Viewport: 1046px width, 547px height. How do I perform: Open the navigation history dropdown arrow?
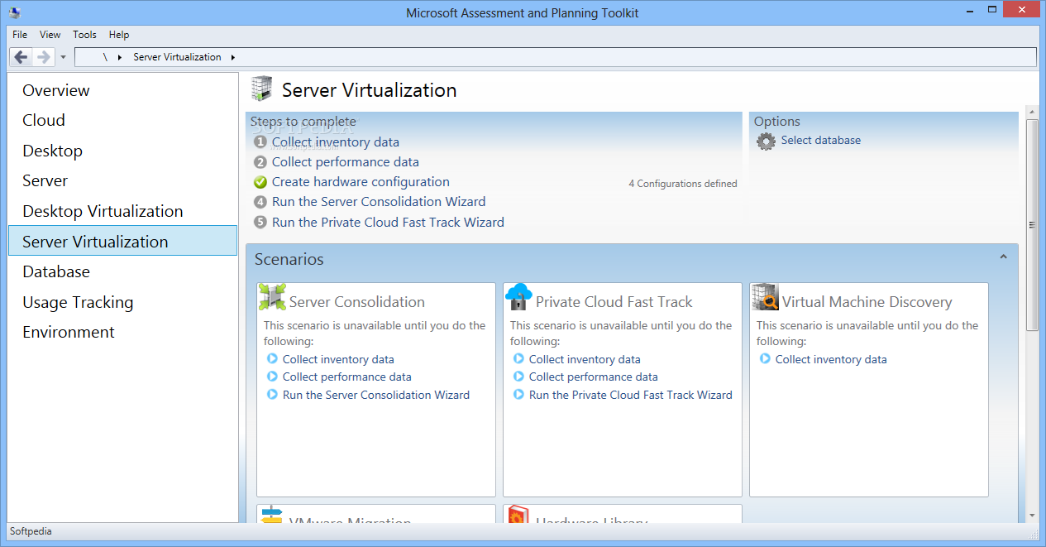[x=63, y=58]
